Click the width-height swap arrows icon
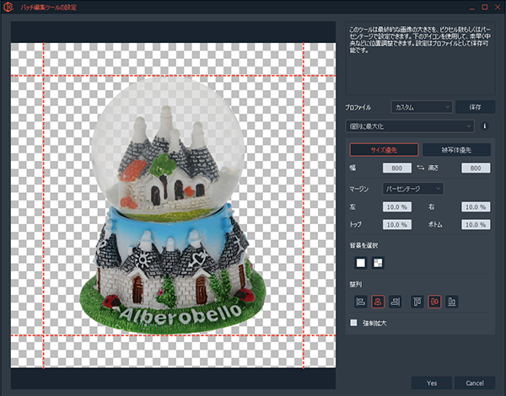This screenshot has height=396, width=506. tap(419, 169)
